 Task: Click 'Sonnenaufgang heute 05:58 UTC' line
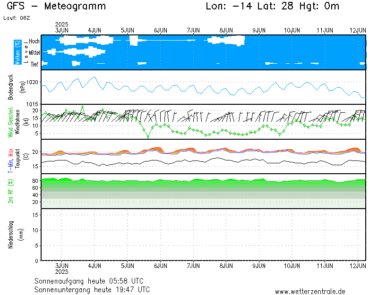click(89, 281)
